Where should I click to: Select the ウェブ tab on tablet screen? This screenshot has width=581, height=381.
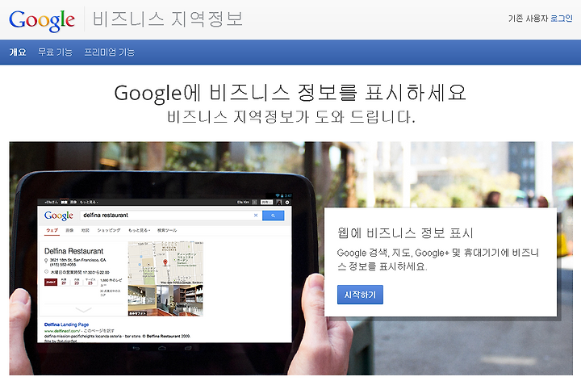52,231
